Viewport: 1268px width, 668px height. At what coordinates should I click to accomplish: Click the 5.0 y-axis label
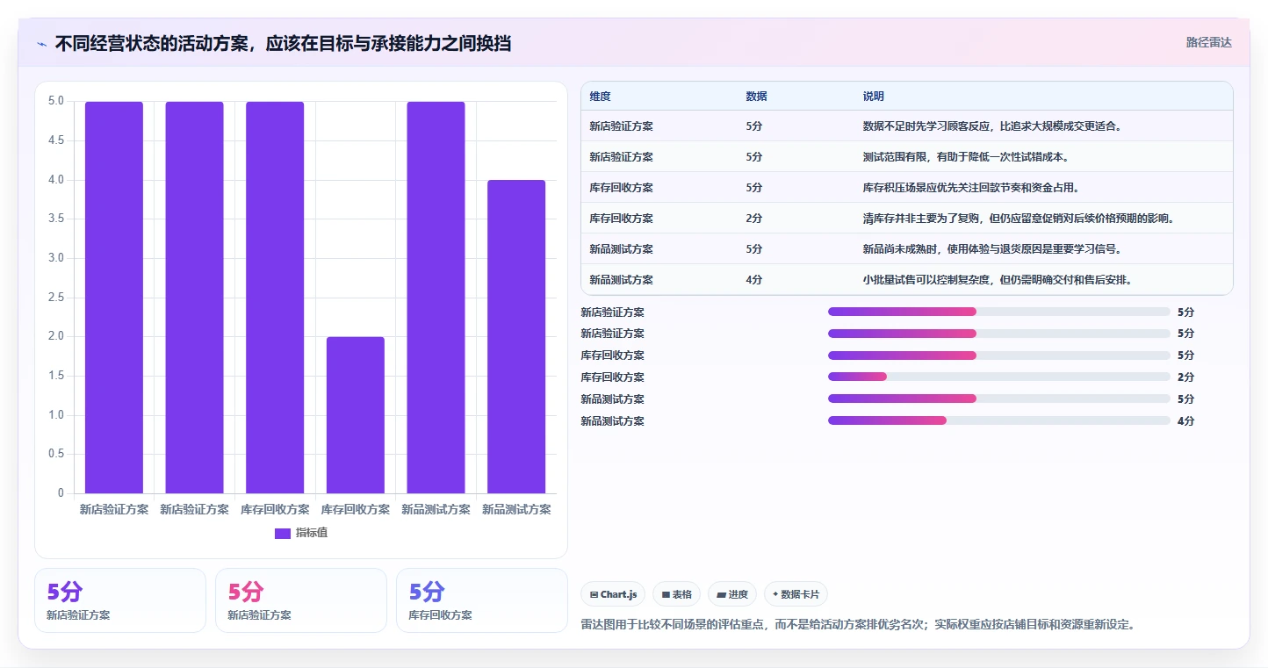(56, 101)
